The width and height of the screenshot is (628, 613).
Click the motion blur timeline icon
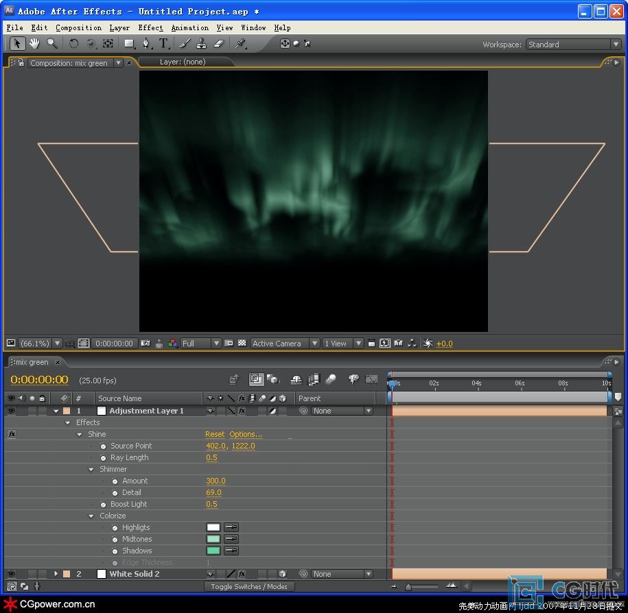[331, 379]
